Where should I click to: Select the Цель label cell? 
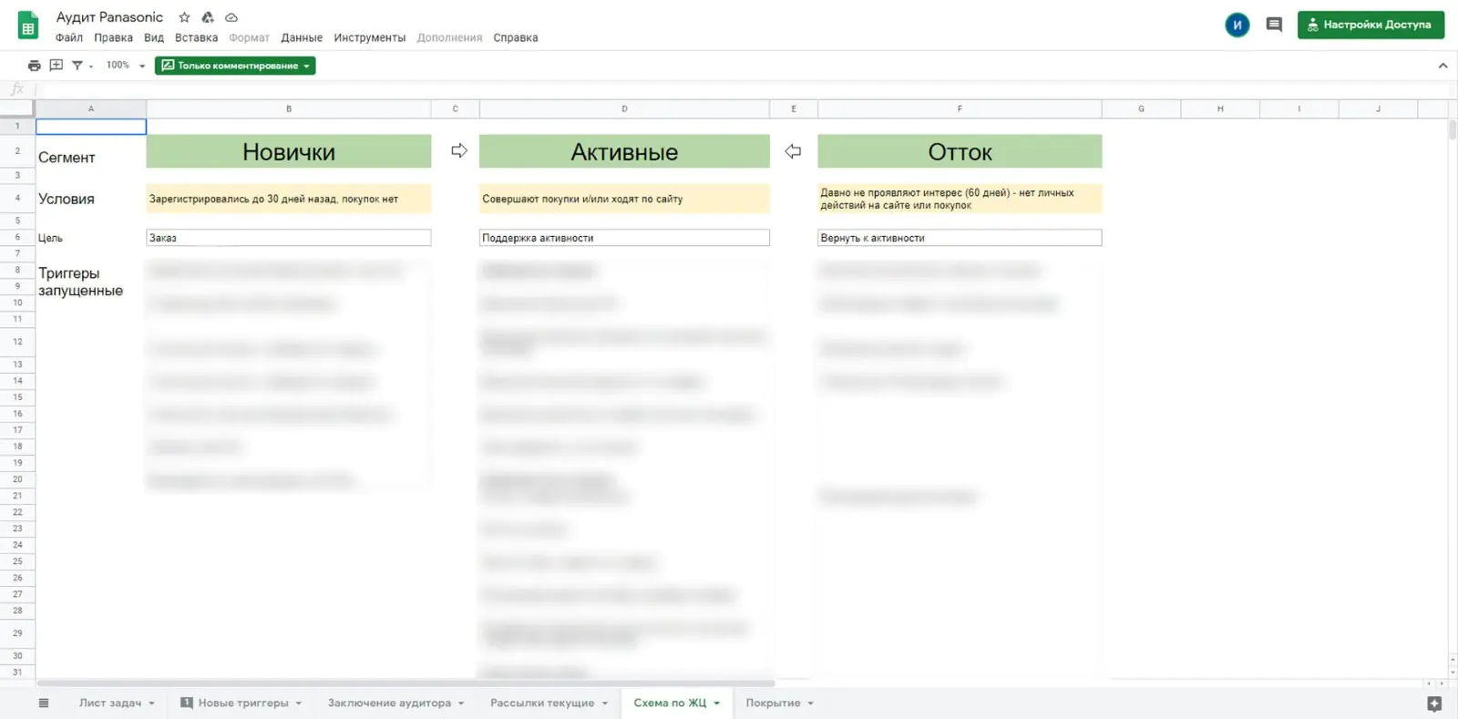coord(90,238)
